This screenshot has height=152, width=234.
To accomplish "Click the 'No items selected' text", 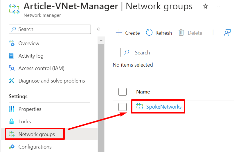I will click(133, 65).
